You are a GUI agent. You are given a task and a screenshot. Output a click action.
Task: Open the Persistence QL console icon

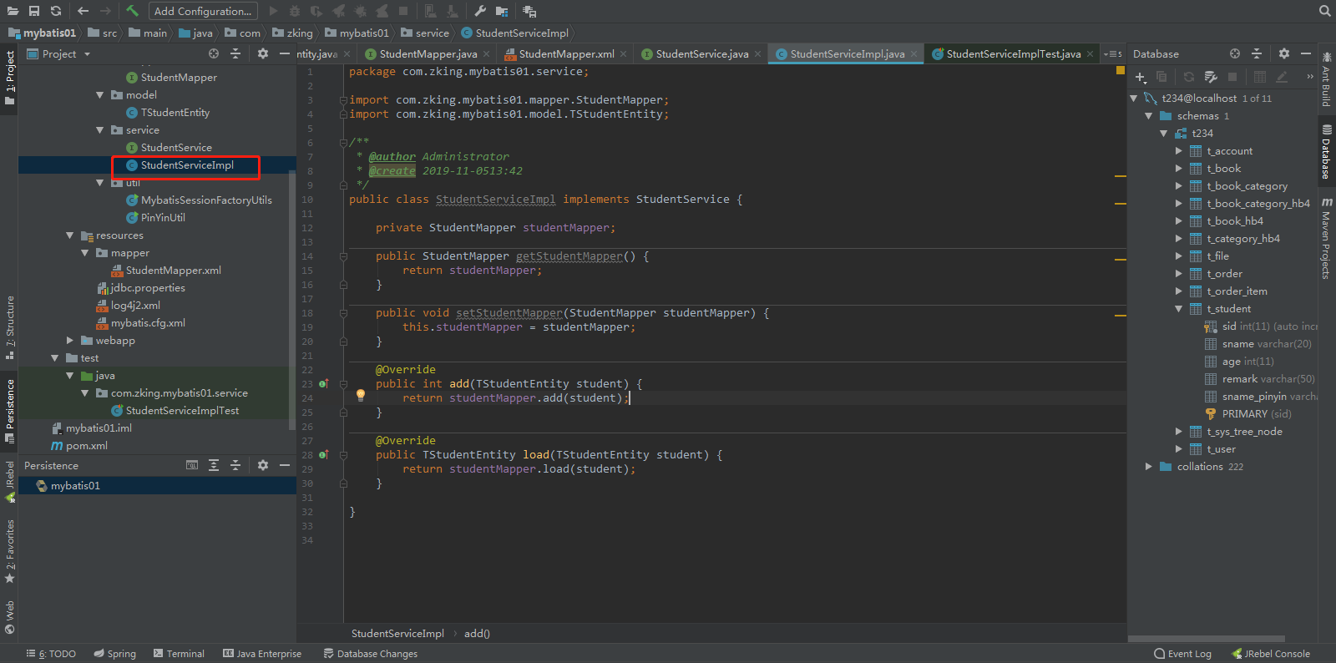click(192, 465)
